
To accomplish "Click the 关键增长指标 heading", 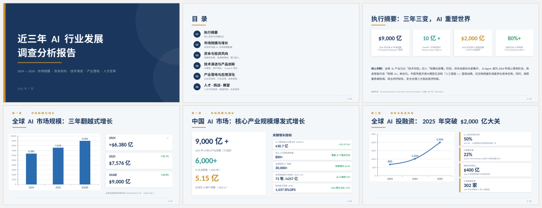I will (x=282, y=135).
